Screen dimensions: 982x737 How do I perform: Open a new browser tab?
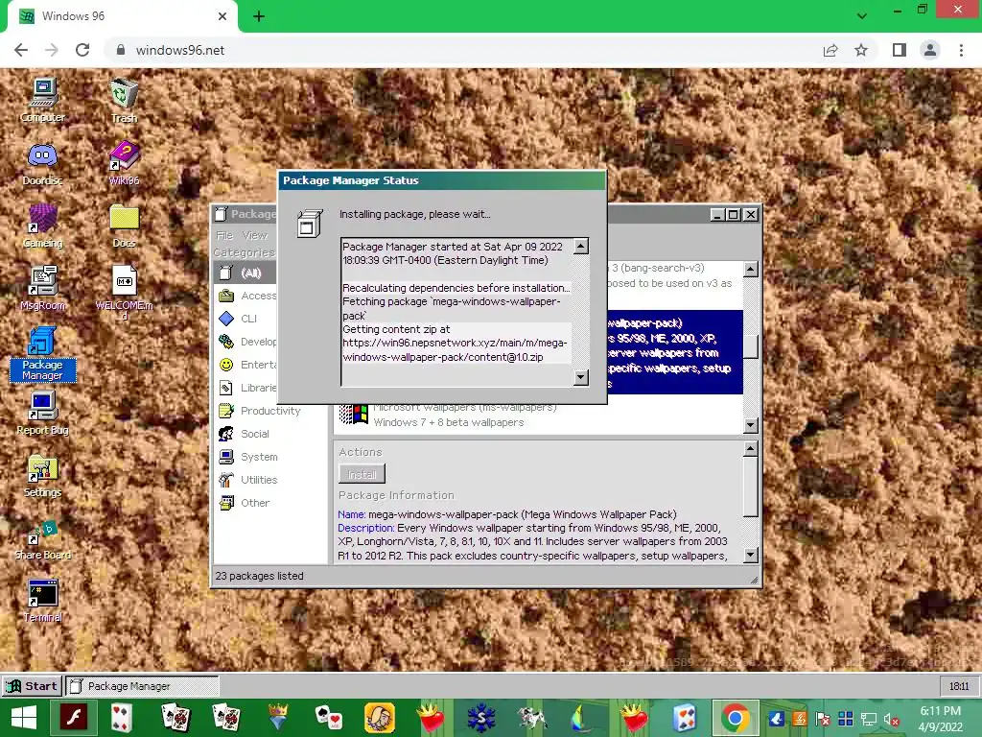259,16
